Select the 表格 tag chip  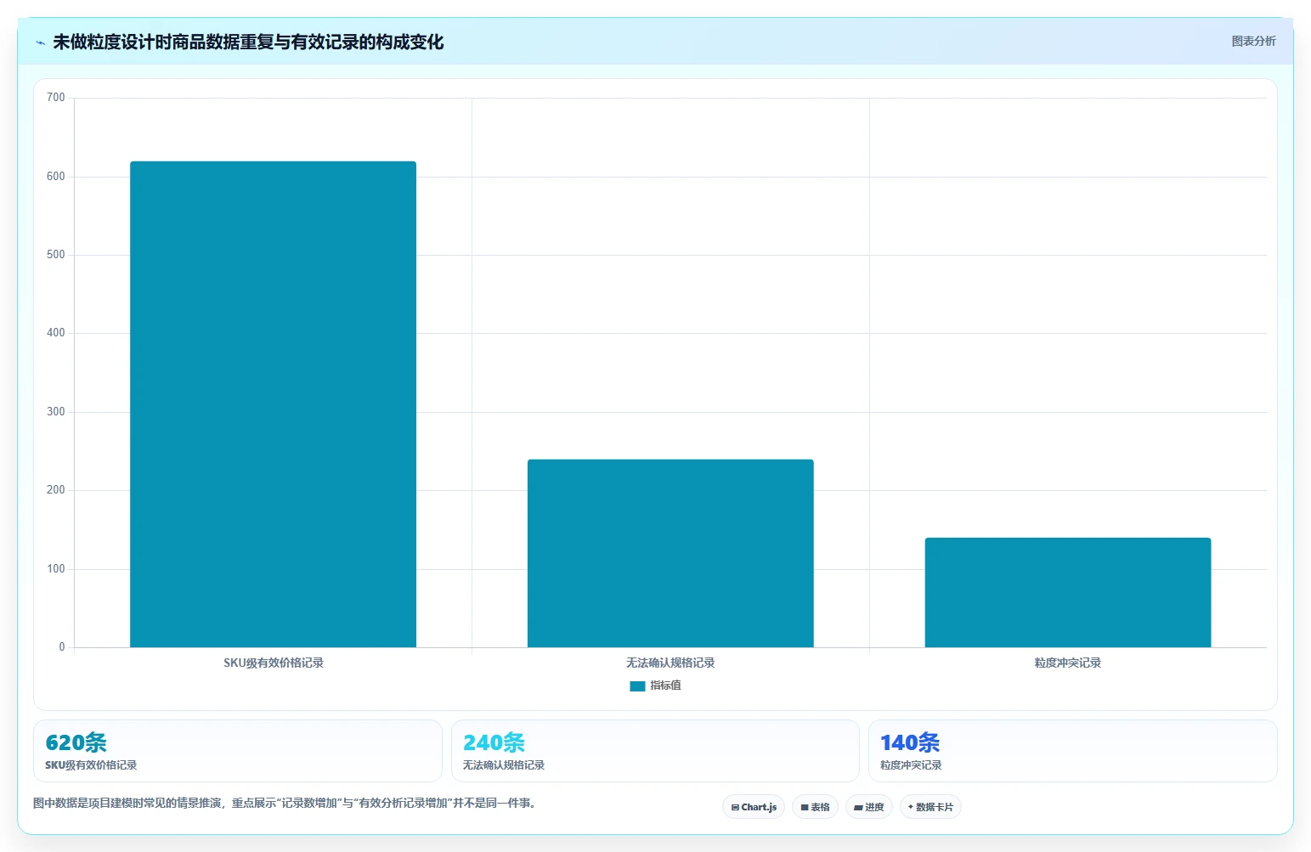[x=815, y=807]
